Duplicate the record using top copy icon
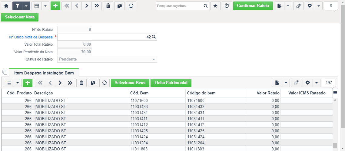The height and width of the screenshot is (151, 345). (x=119, y=6)
